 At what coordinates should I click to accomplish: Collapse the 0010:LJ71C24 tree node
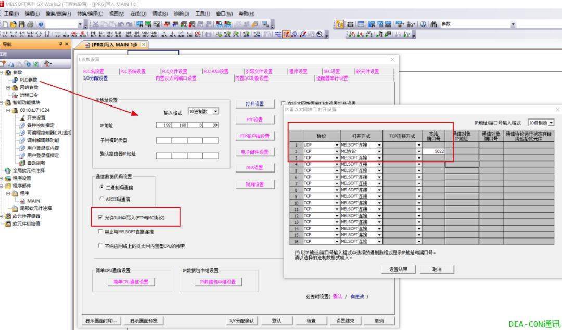pyautogui.click(x=8, y=110)
